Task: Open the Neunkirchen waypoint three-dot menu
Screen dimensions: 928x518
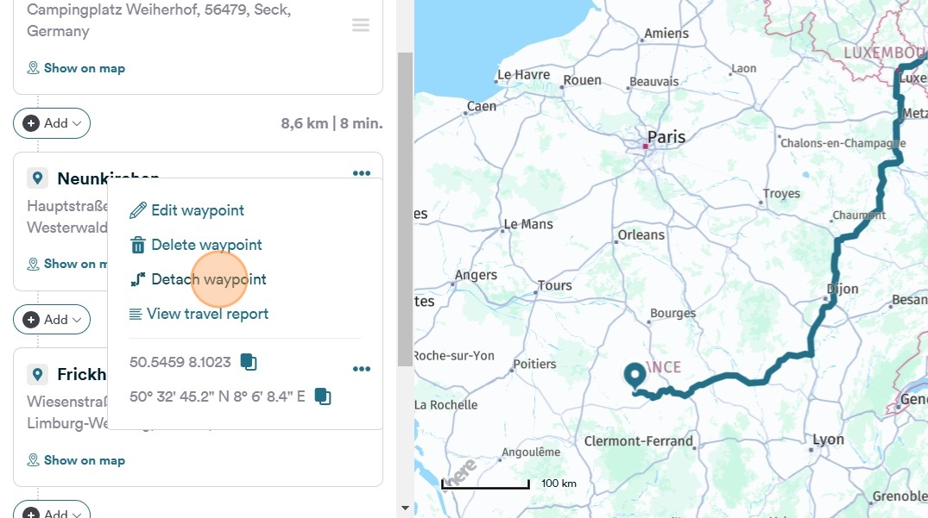Action: 361,173
